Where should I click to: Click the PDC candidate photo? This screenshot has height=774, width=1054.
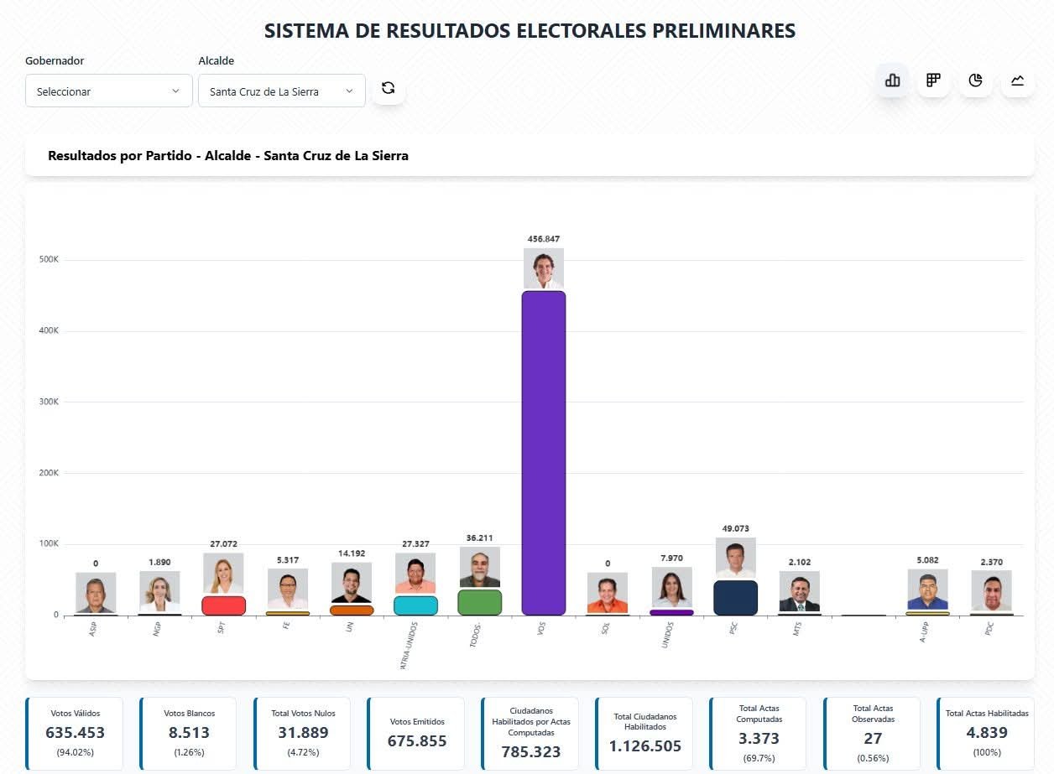coord(992,590)
